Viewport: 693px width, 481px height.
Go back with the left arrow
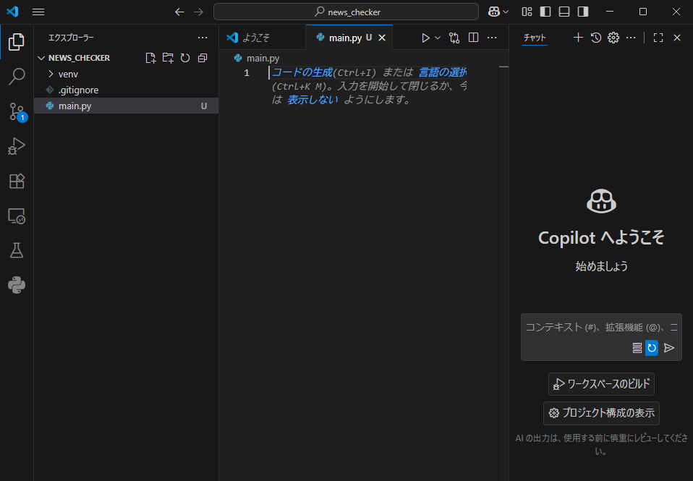click(x=179, y=12)
